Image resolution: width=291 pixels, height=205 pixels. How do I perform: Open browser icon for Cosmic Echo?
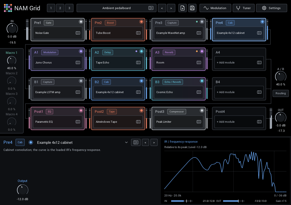tap(199, 92)
